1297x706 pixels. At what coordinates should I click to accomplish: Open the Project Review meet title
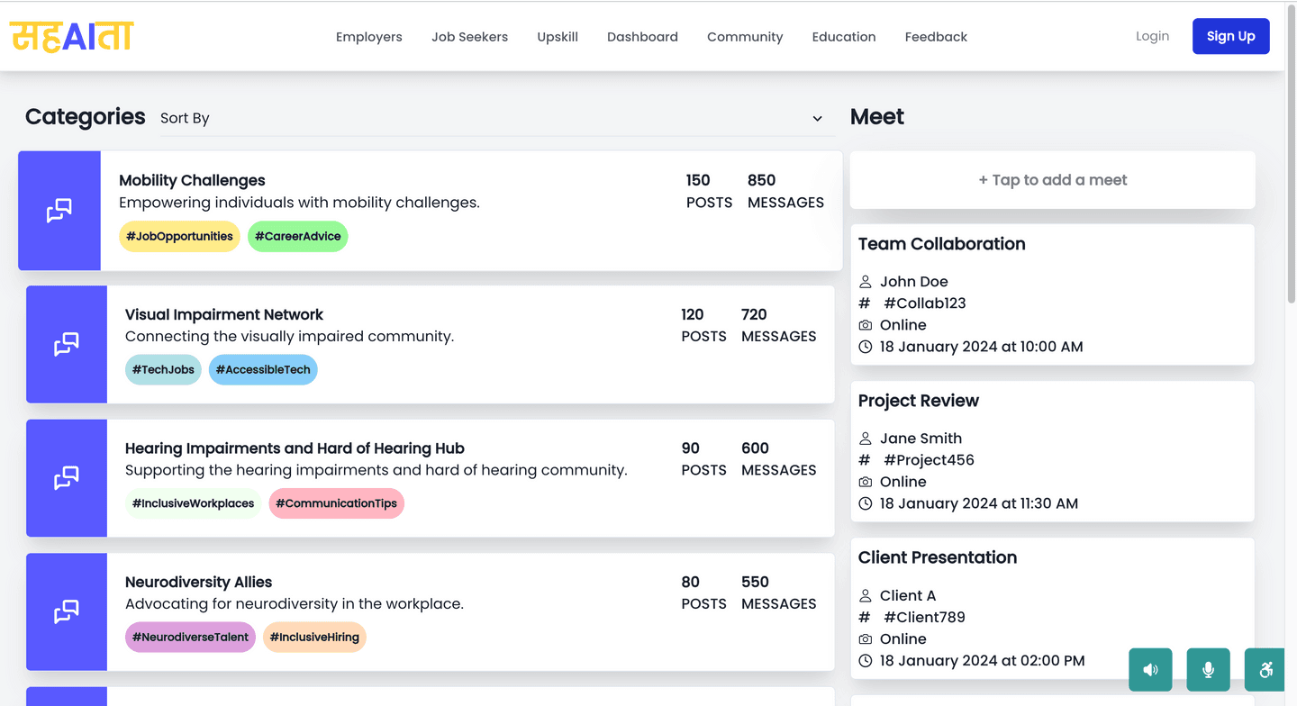(918, 401)
